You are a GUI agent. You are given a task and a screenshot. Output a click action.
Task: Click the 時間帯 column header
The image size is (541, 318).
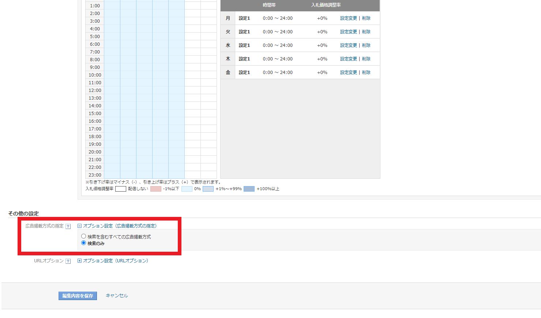coord(269,5)
